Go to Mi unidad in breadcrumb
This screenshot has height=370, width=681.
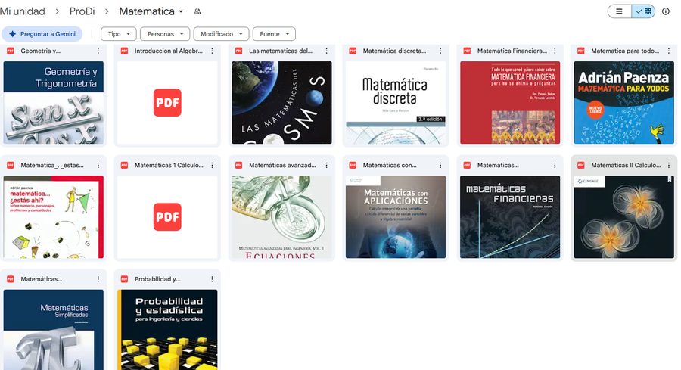point(23,11)
